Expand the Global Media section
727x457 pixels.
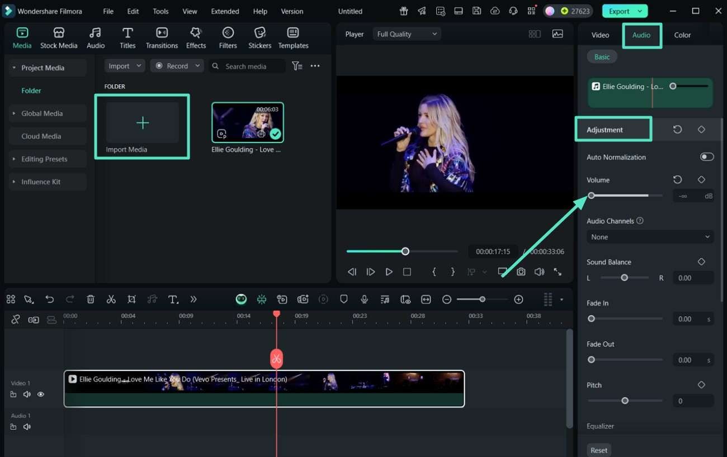click(48, 113)
